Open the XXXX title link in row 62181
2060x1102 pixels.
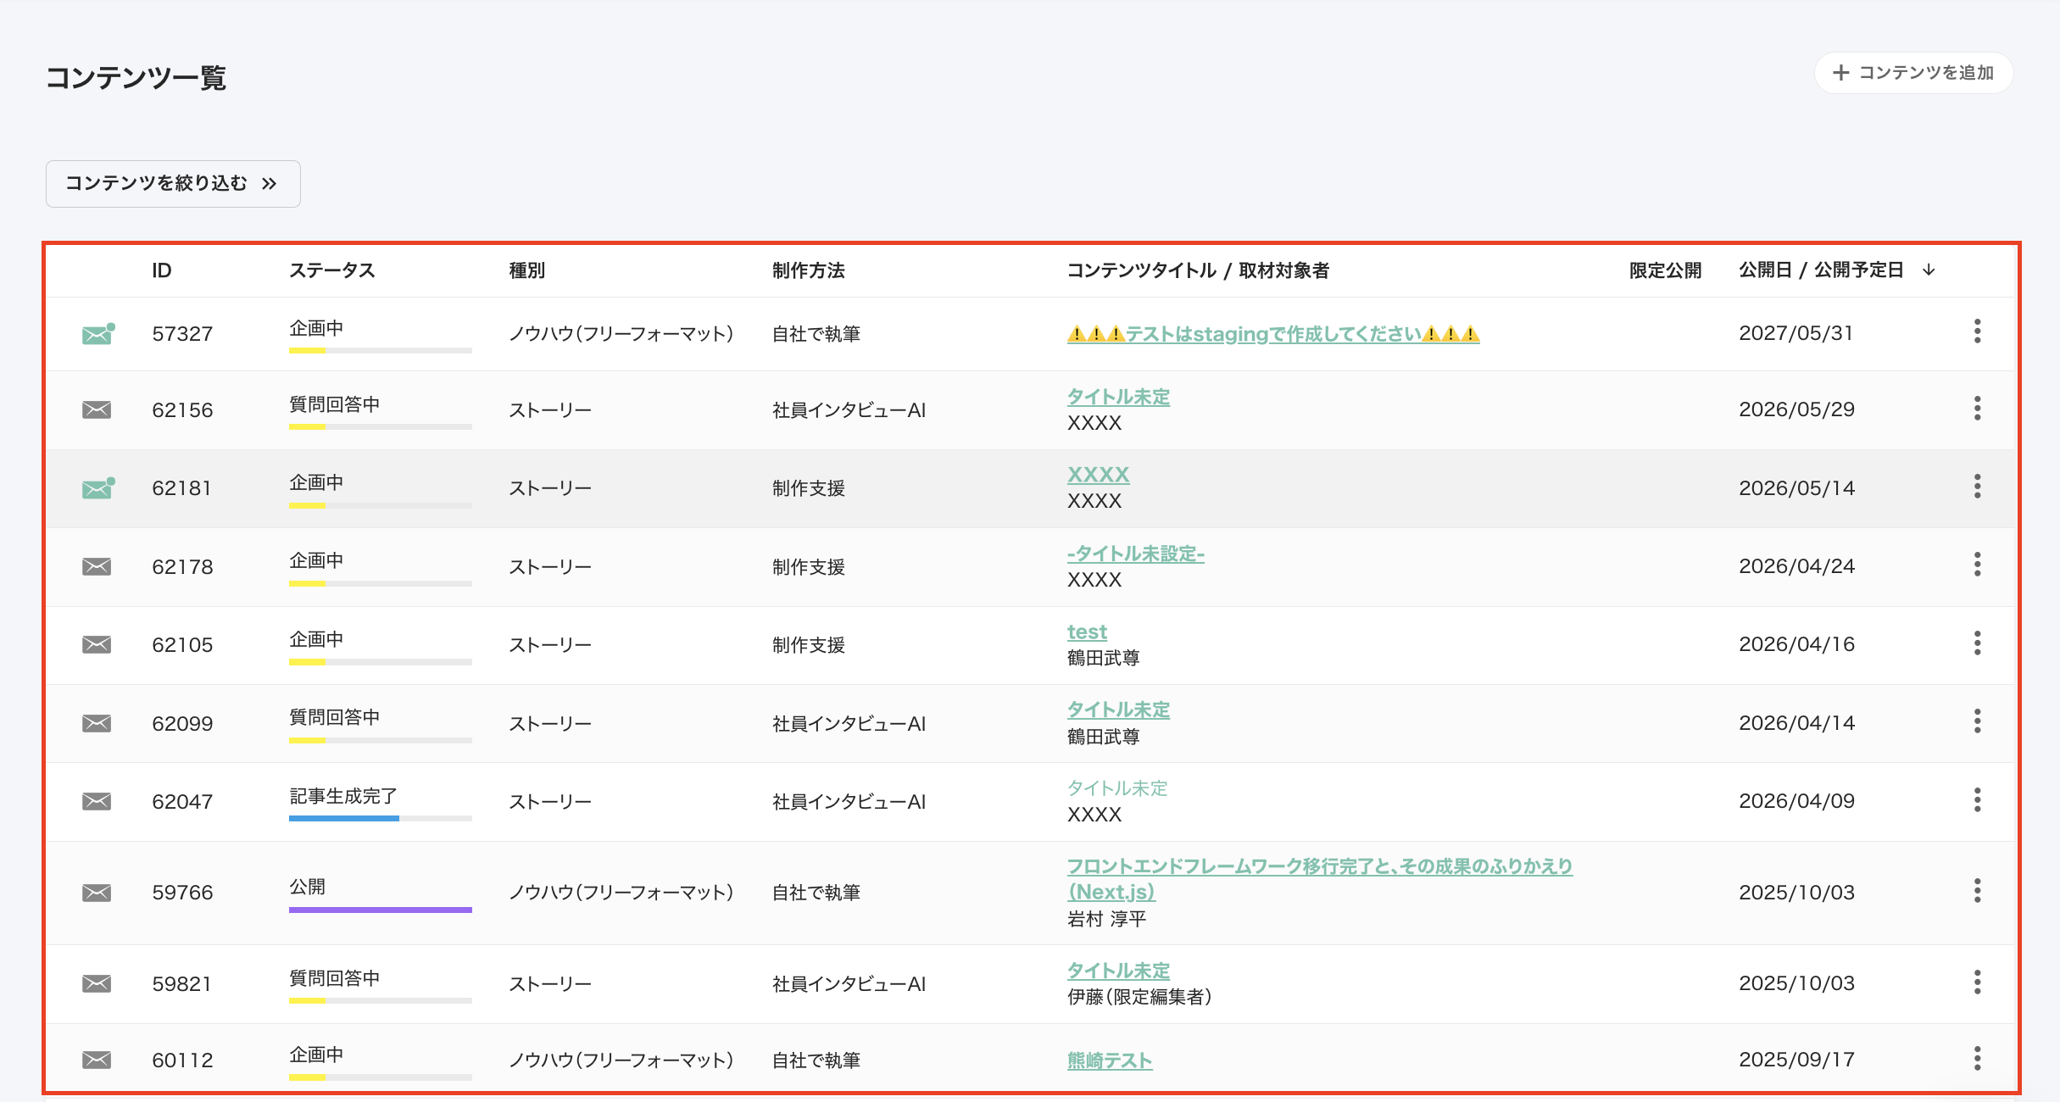pyautogui.click(x=1098, y=475)
